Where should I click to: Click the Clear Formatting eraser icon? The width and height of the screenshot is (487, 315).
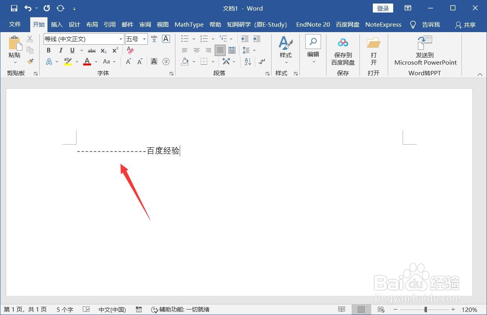click(x=130, y=50)
